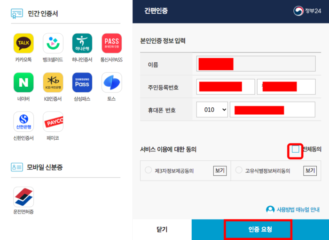
Task: Click the 운전면허증 label text
Action: tap(23, 212)
